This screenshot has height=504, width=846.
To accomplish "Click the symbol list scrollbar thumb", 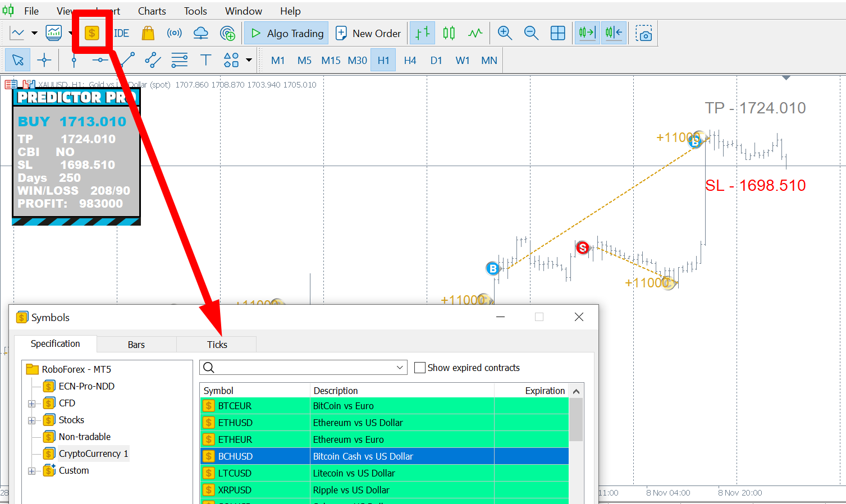I will coord(576,420).
